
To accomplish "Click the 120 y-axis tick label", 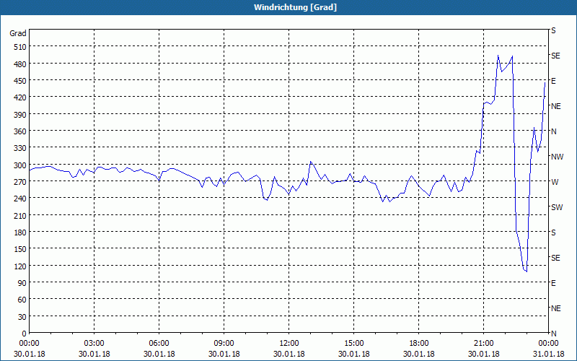I will click(20, 266).
